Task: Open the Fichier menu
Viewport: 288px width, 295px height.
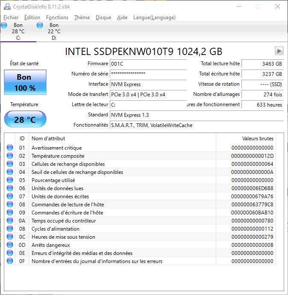Action: [x=11, y=17]
